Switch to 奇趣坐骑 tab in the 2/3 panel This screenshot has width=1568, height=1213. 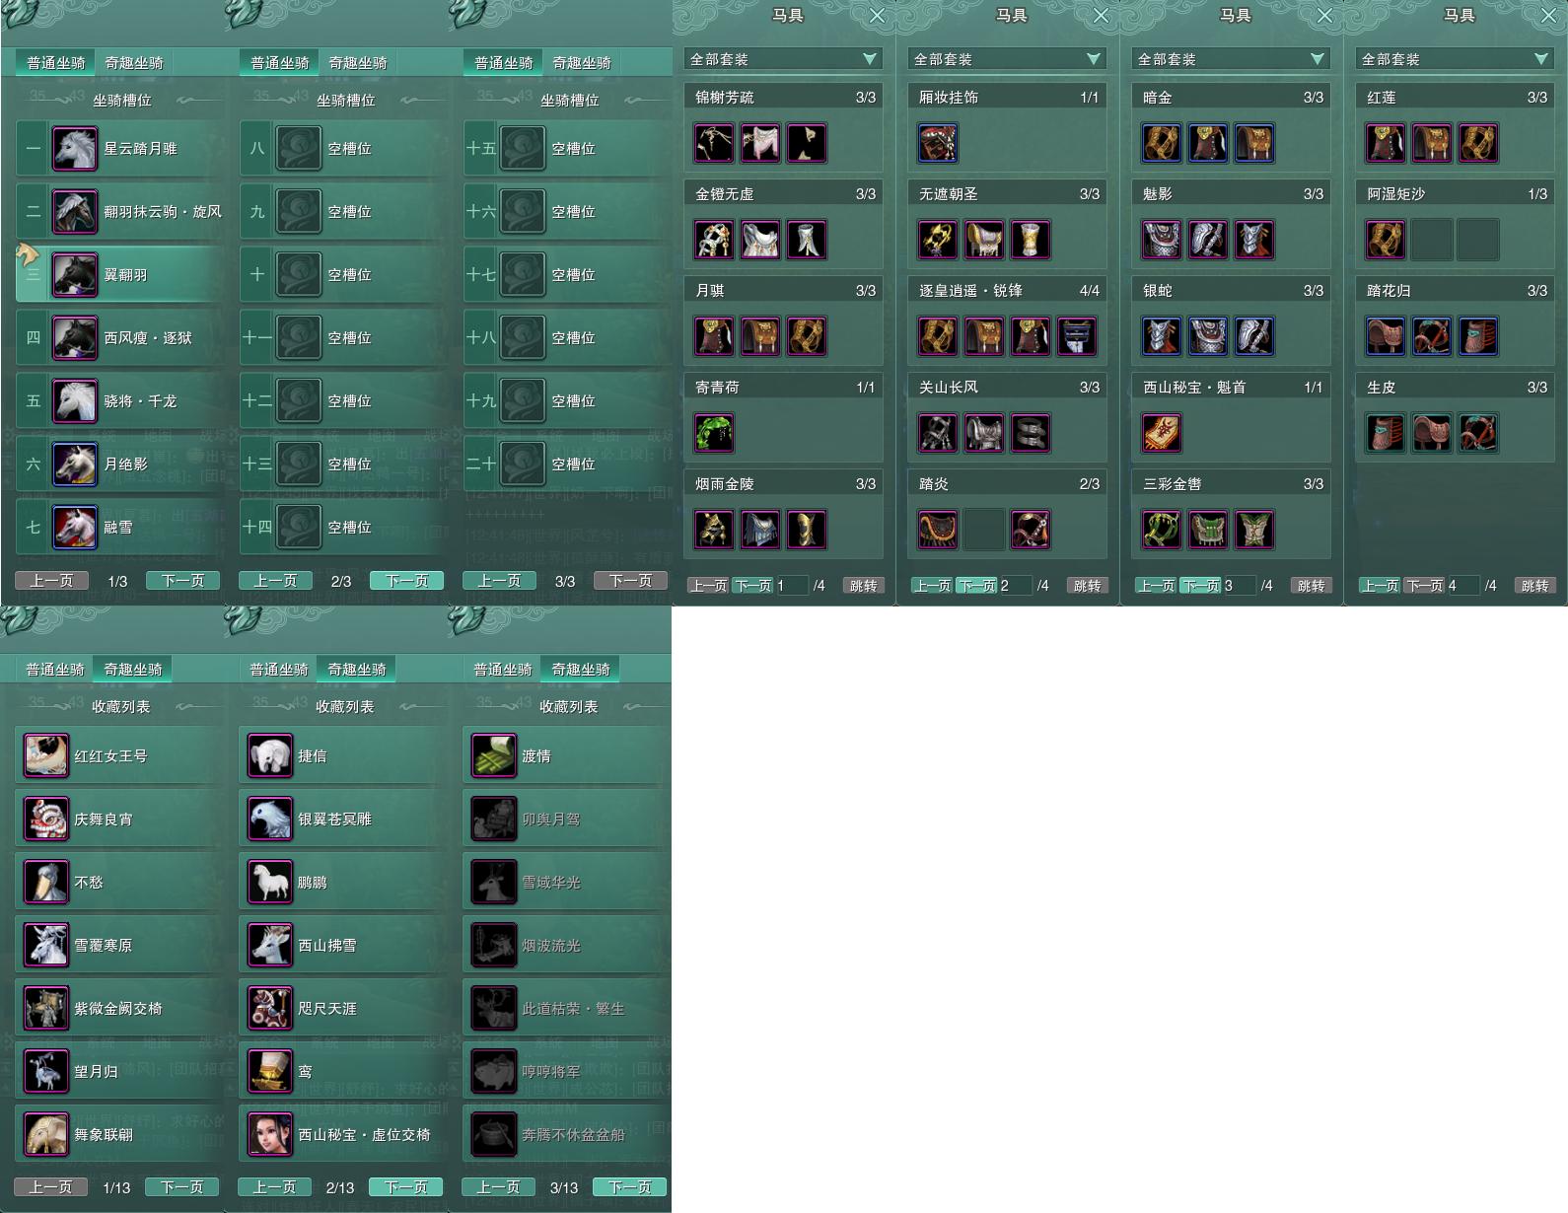click(x=358, y=62)
